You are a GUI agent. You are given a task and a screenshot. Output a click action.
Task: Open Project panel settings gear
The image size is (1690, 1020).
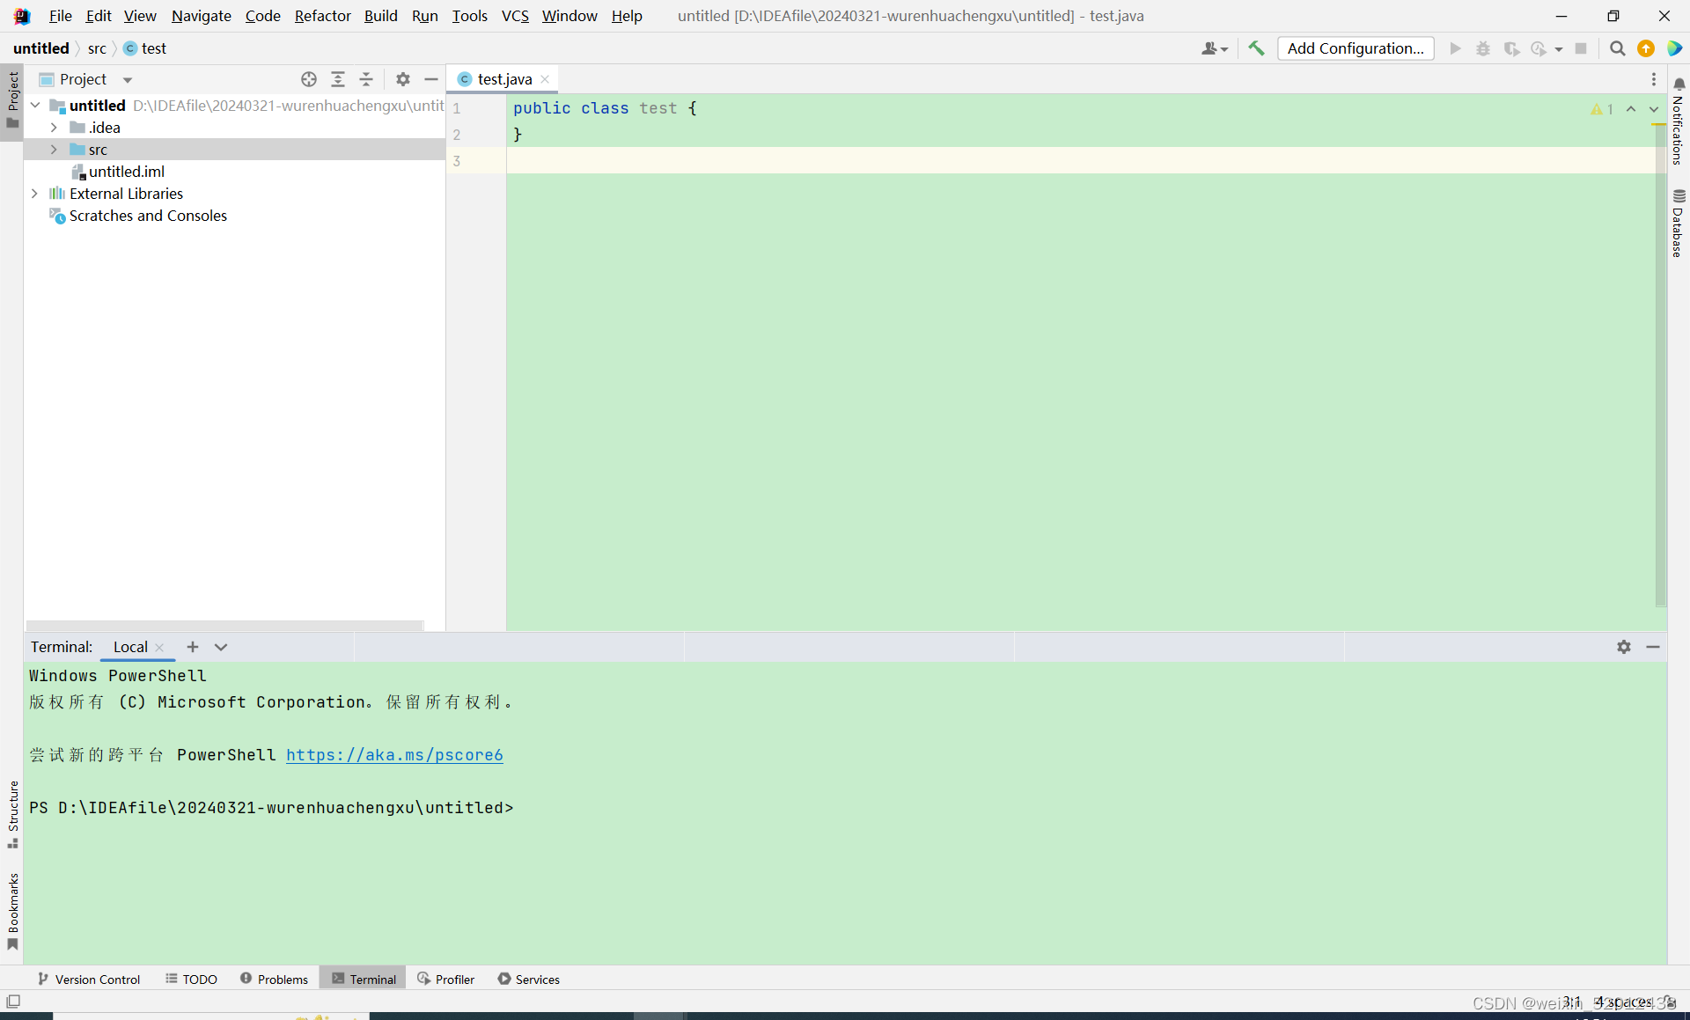point(403,79)
